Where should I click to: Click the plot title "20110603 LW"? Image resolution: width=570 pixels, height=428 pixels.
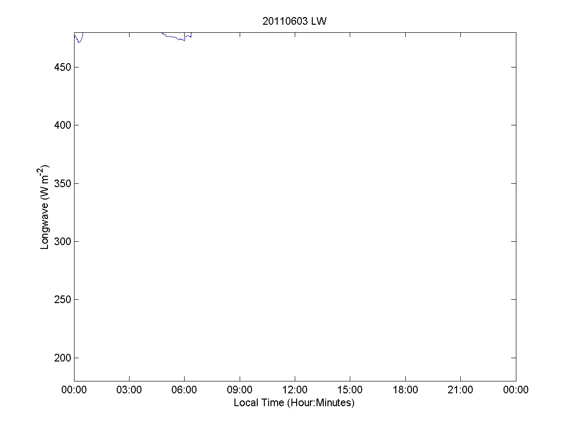pyautogui.click(x=294, y=21)
